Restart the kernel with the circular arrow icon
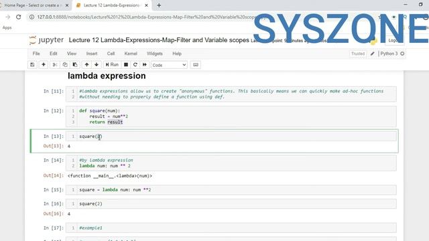 135,65
